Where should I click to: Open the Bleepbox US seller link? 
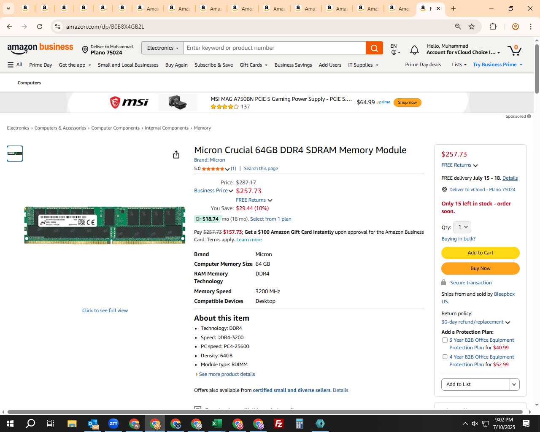[478, 298]
